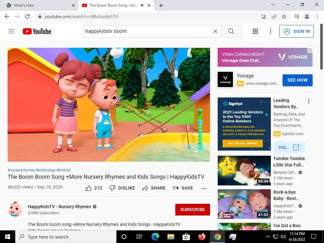Open HappyKidsTV channel avatar
Screen dimensions: 324x243
tap(15, 209)
